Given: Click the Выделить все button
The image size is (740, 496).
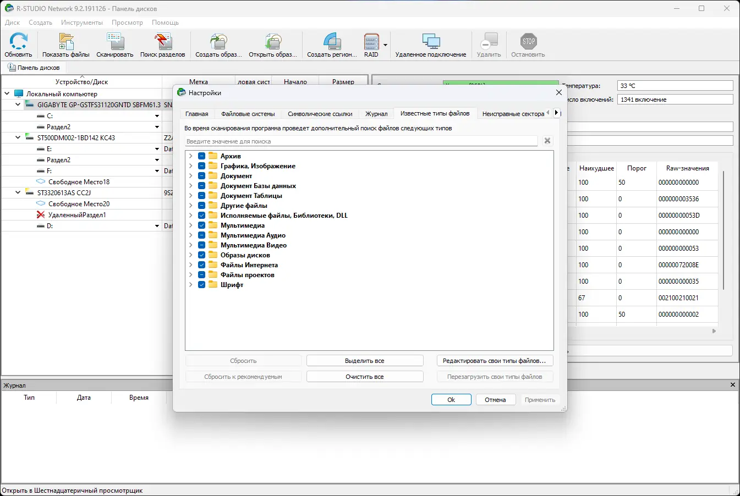Looking at the screenshot, I should pyautogui.click(x=365, y=361).
